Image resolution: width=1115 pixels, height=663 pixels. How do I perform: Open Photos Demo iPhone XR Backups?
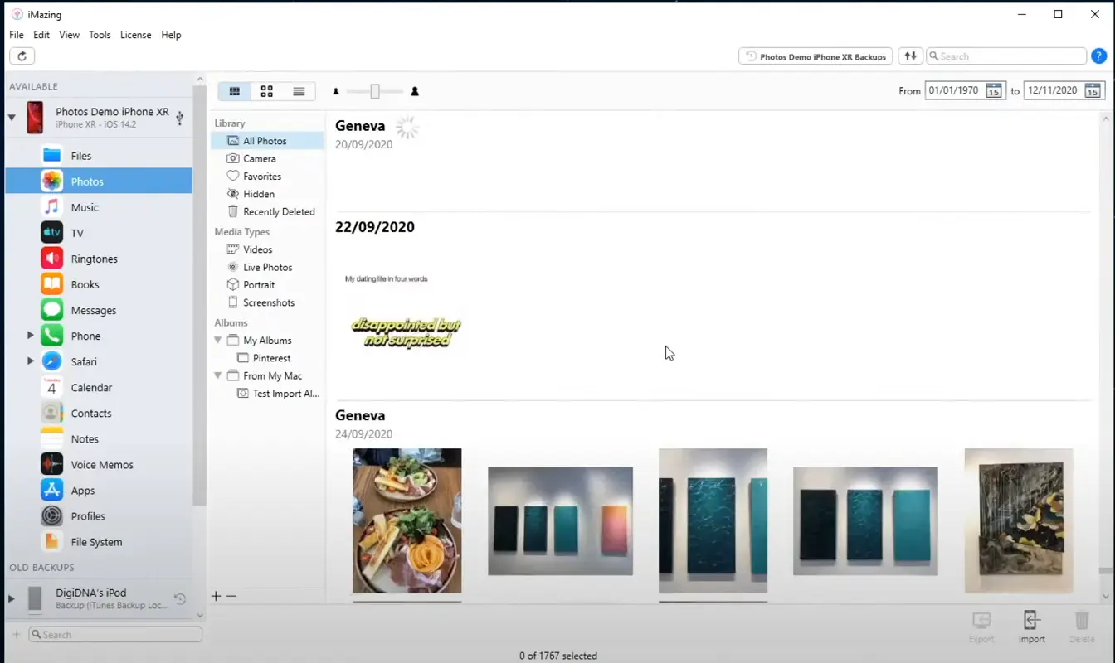[815, 56]
